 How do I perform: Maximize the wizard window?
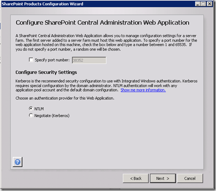[x=203, y=4]
